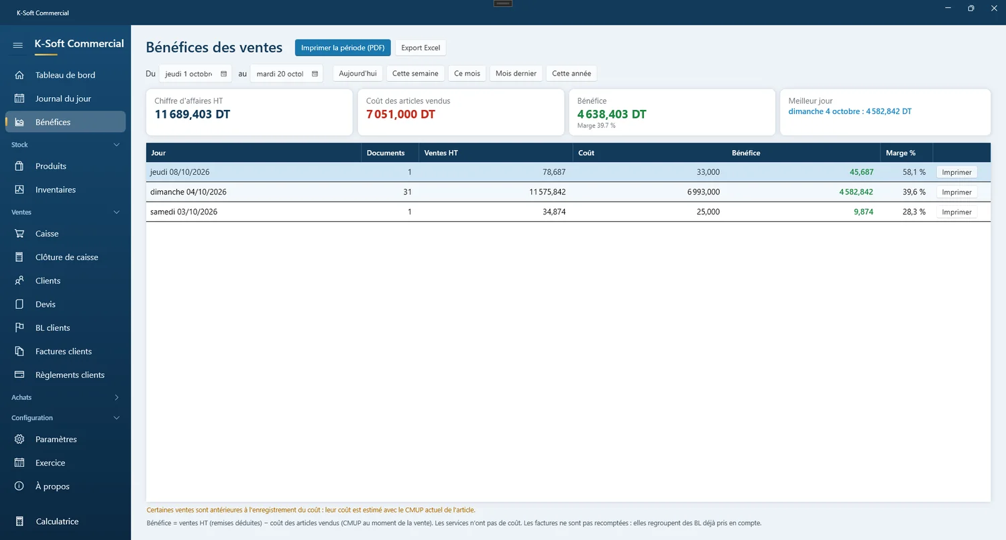Screen dimensions: 1006x540
Task: Open Caisse shopping cart icon
Action: tap(19, 234)
